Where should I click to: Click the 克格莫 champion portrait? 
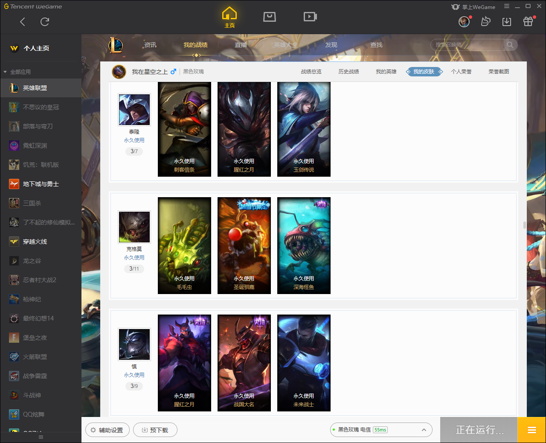pyautogui.click(x=134, y=227)
